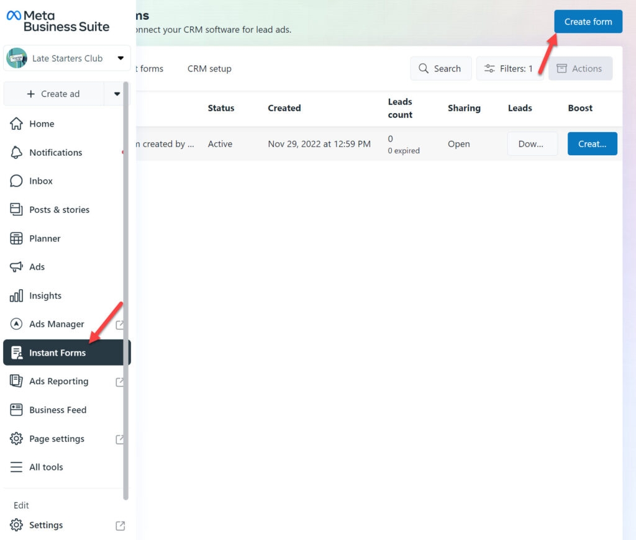636x540 pixels.
Task: Open Ads via the megaphone icon
Action: [x=16, y=267]
